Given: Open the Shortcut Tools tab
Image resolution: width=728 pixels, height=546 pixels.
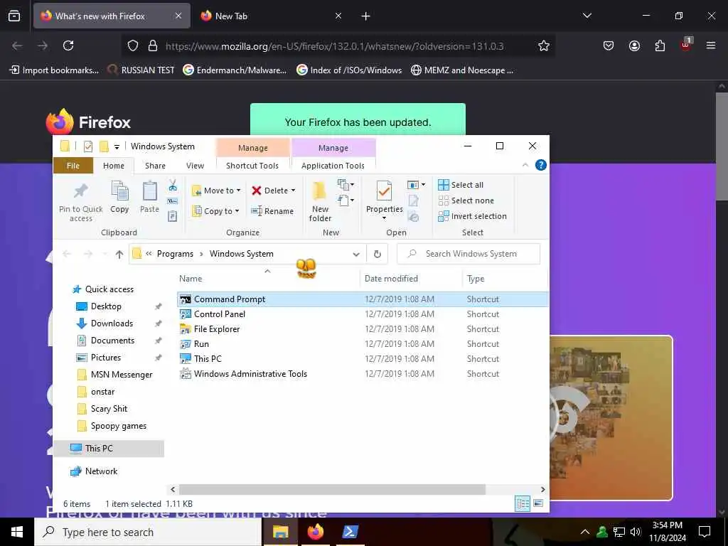Looking at the screenshot, I should point(252,166).
